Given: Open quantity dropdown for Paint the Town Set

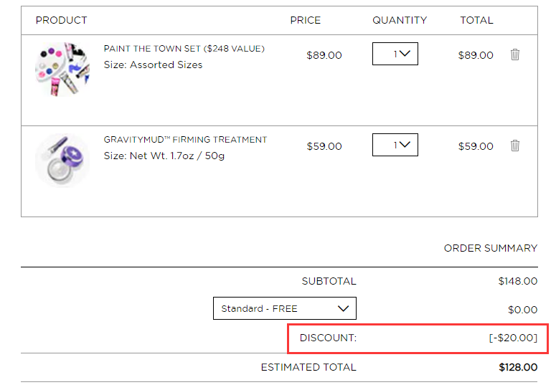Looking at the screenshot, I should click(395, 54).
